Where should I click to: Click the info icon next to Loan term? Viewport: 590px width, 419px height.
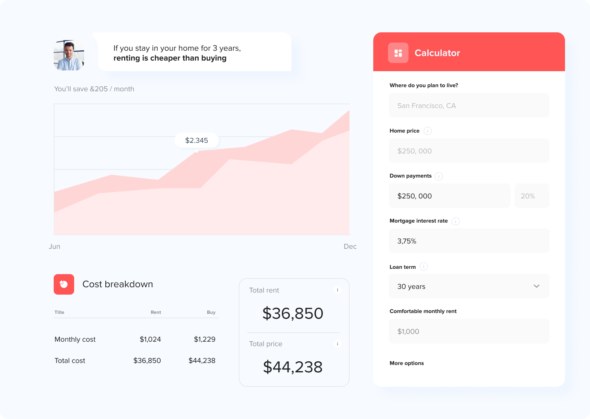coord(424,267)
